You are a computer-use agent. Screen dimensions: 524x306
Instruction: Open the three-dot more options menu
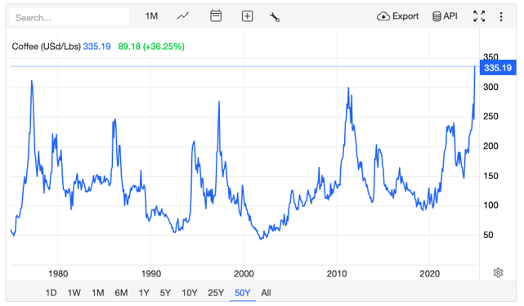tap(501, 16)
